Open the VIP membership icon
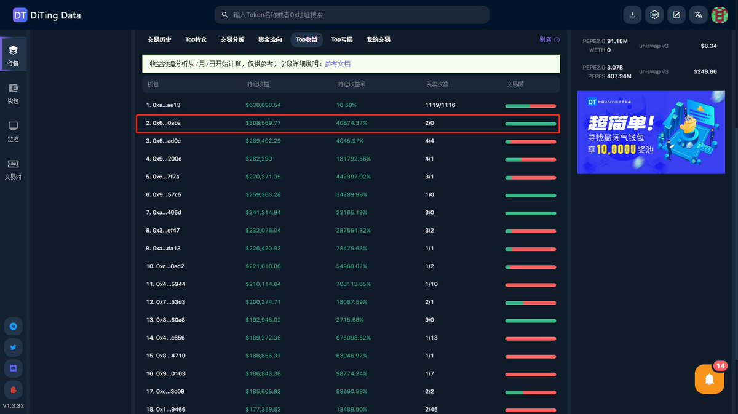The width and height of the screenshot is (738, 414). coord(654,14)
